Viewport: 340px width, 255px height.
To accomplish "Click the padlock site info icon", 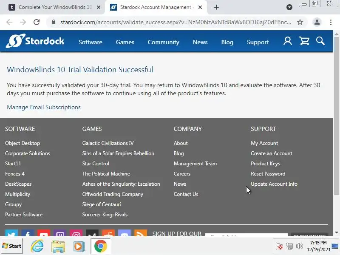I will click(x=54, y=22).
